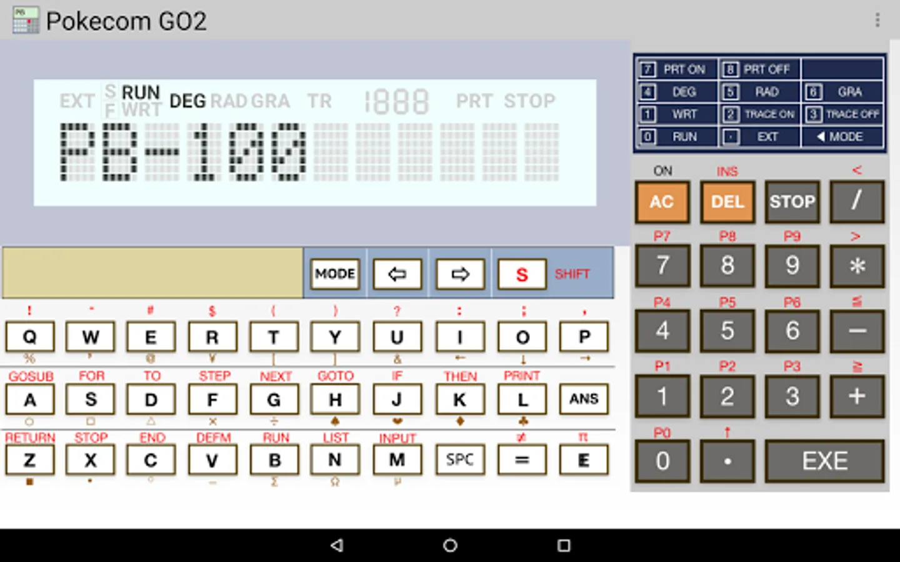Tap the Android back navigation button
Viewport: 900px width, 562px height.
click(x=337, y=545)
